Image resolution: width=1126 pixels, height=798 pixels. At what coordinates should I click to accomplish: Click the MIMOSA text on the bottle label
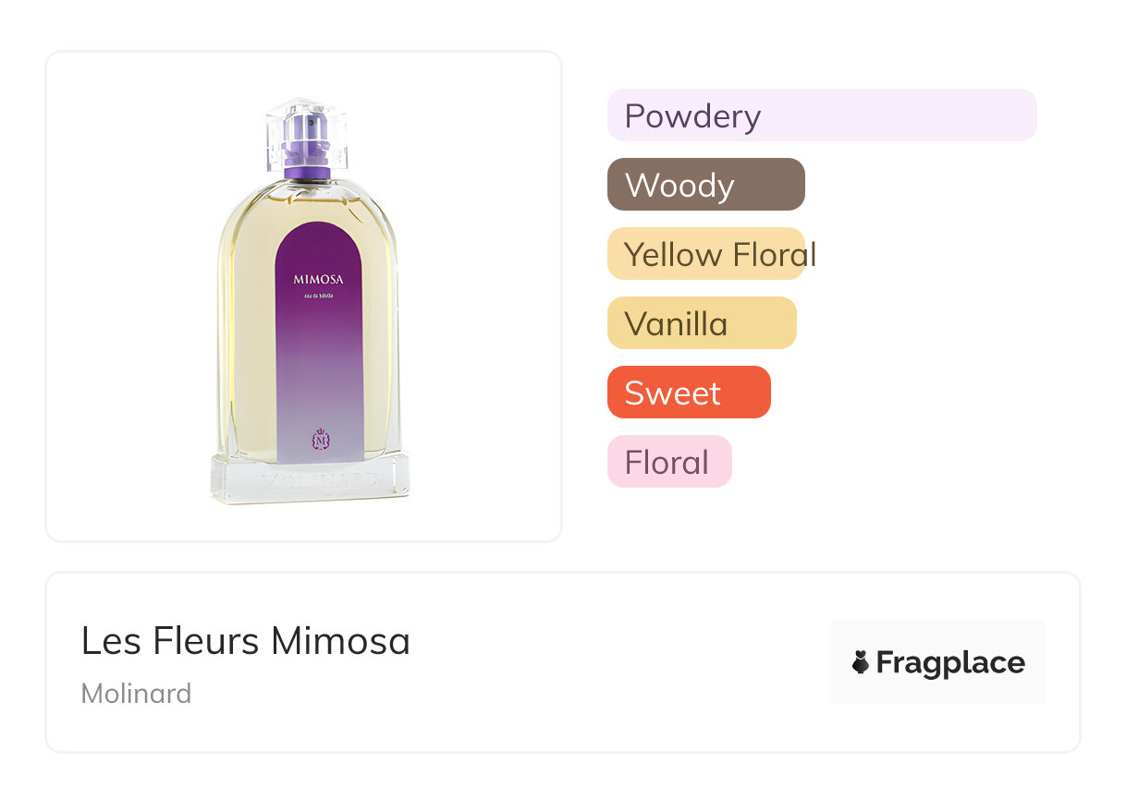click(x=320, y=279)
